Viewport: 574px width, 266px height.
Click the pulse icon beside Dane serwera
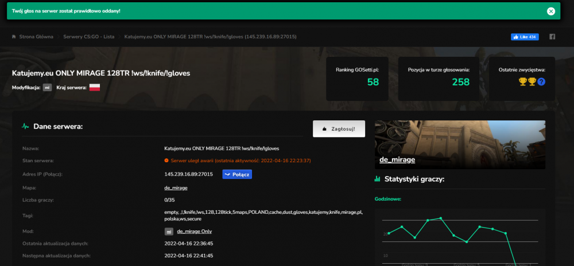(25, 127)
